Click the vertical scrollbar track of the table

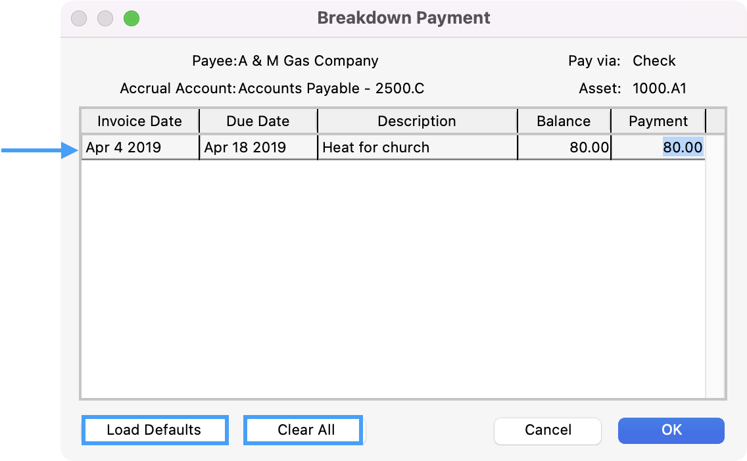point(715,276)
